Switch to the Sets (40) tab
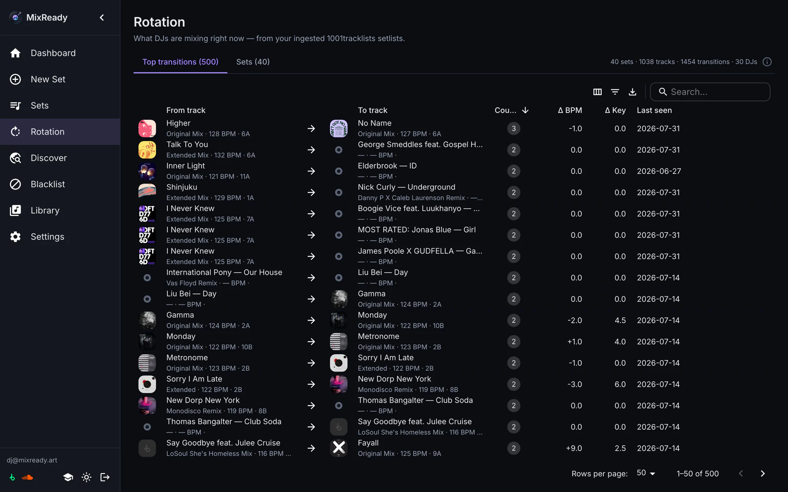 click(x=253, y=62)
